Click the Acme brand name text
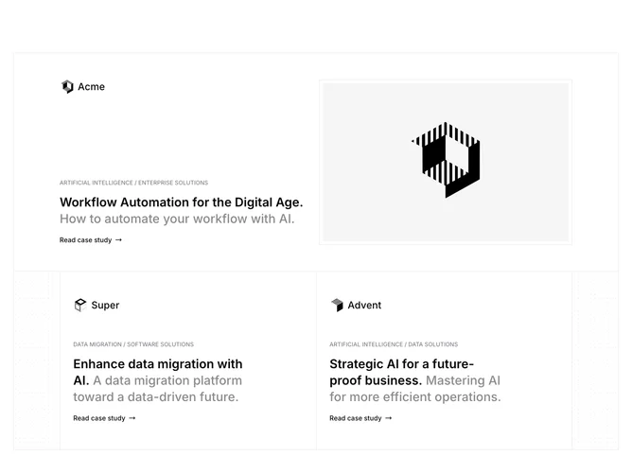 click(91, 87)
